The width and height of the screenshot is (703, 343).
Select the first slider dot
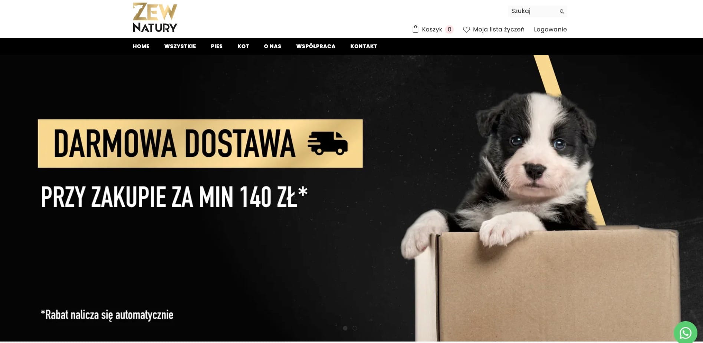click(x=345, y=328)
